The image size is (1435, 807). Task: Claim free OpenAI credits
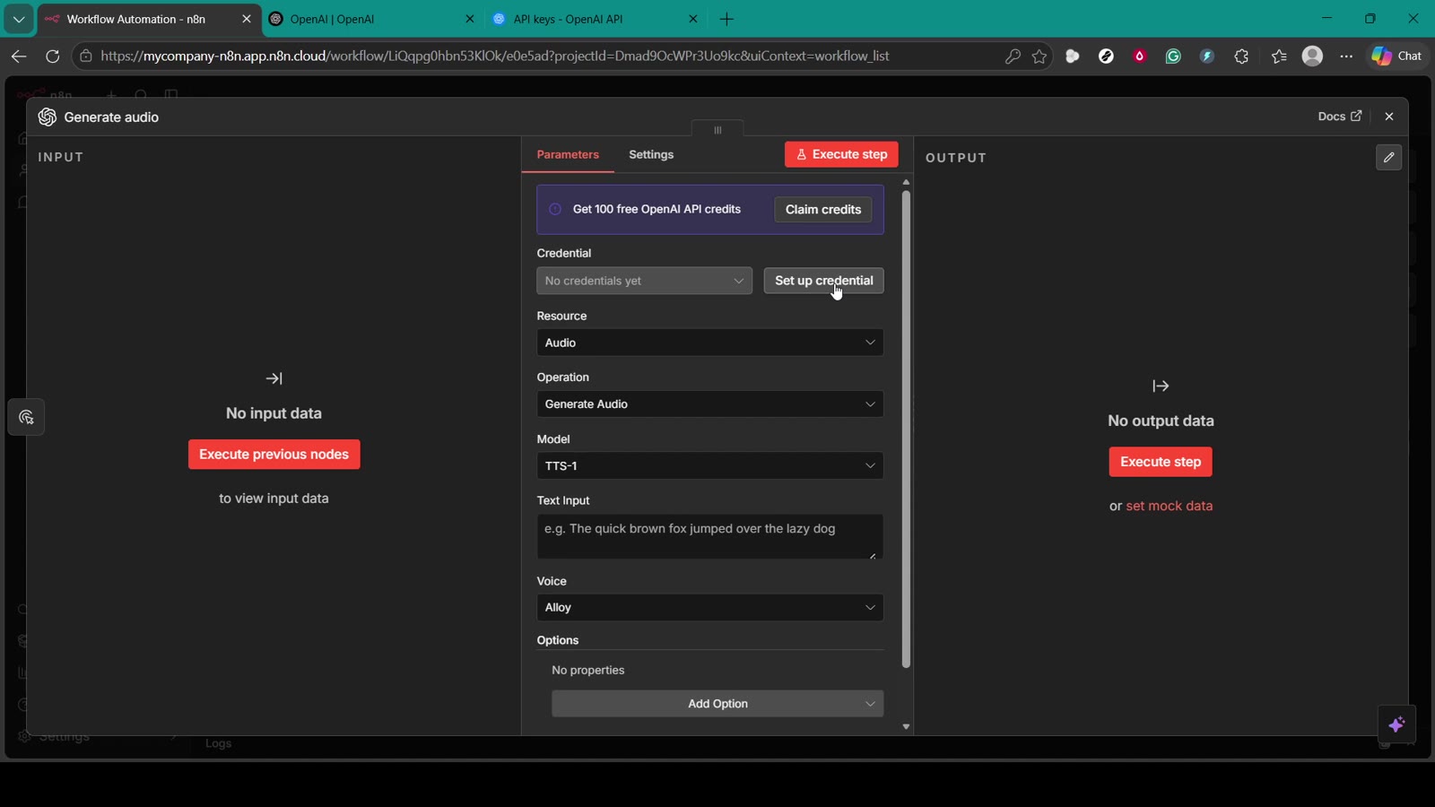[822, 210]
